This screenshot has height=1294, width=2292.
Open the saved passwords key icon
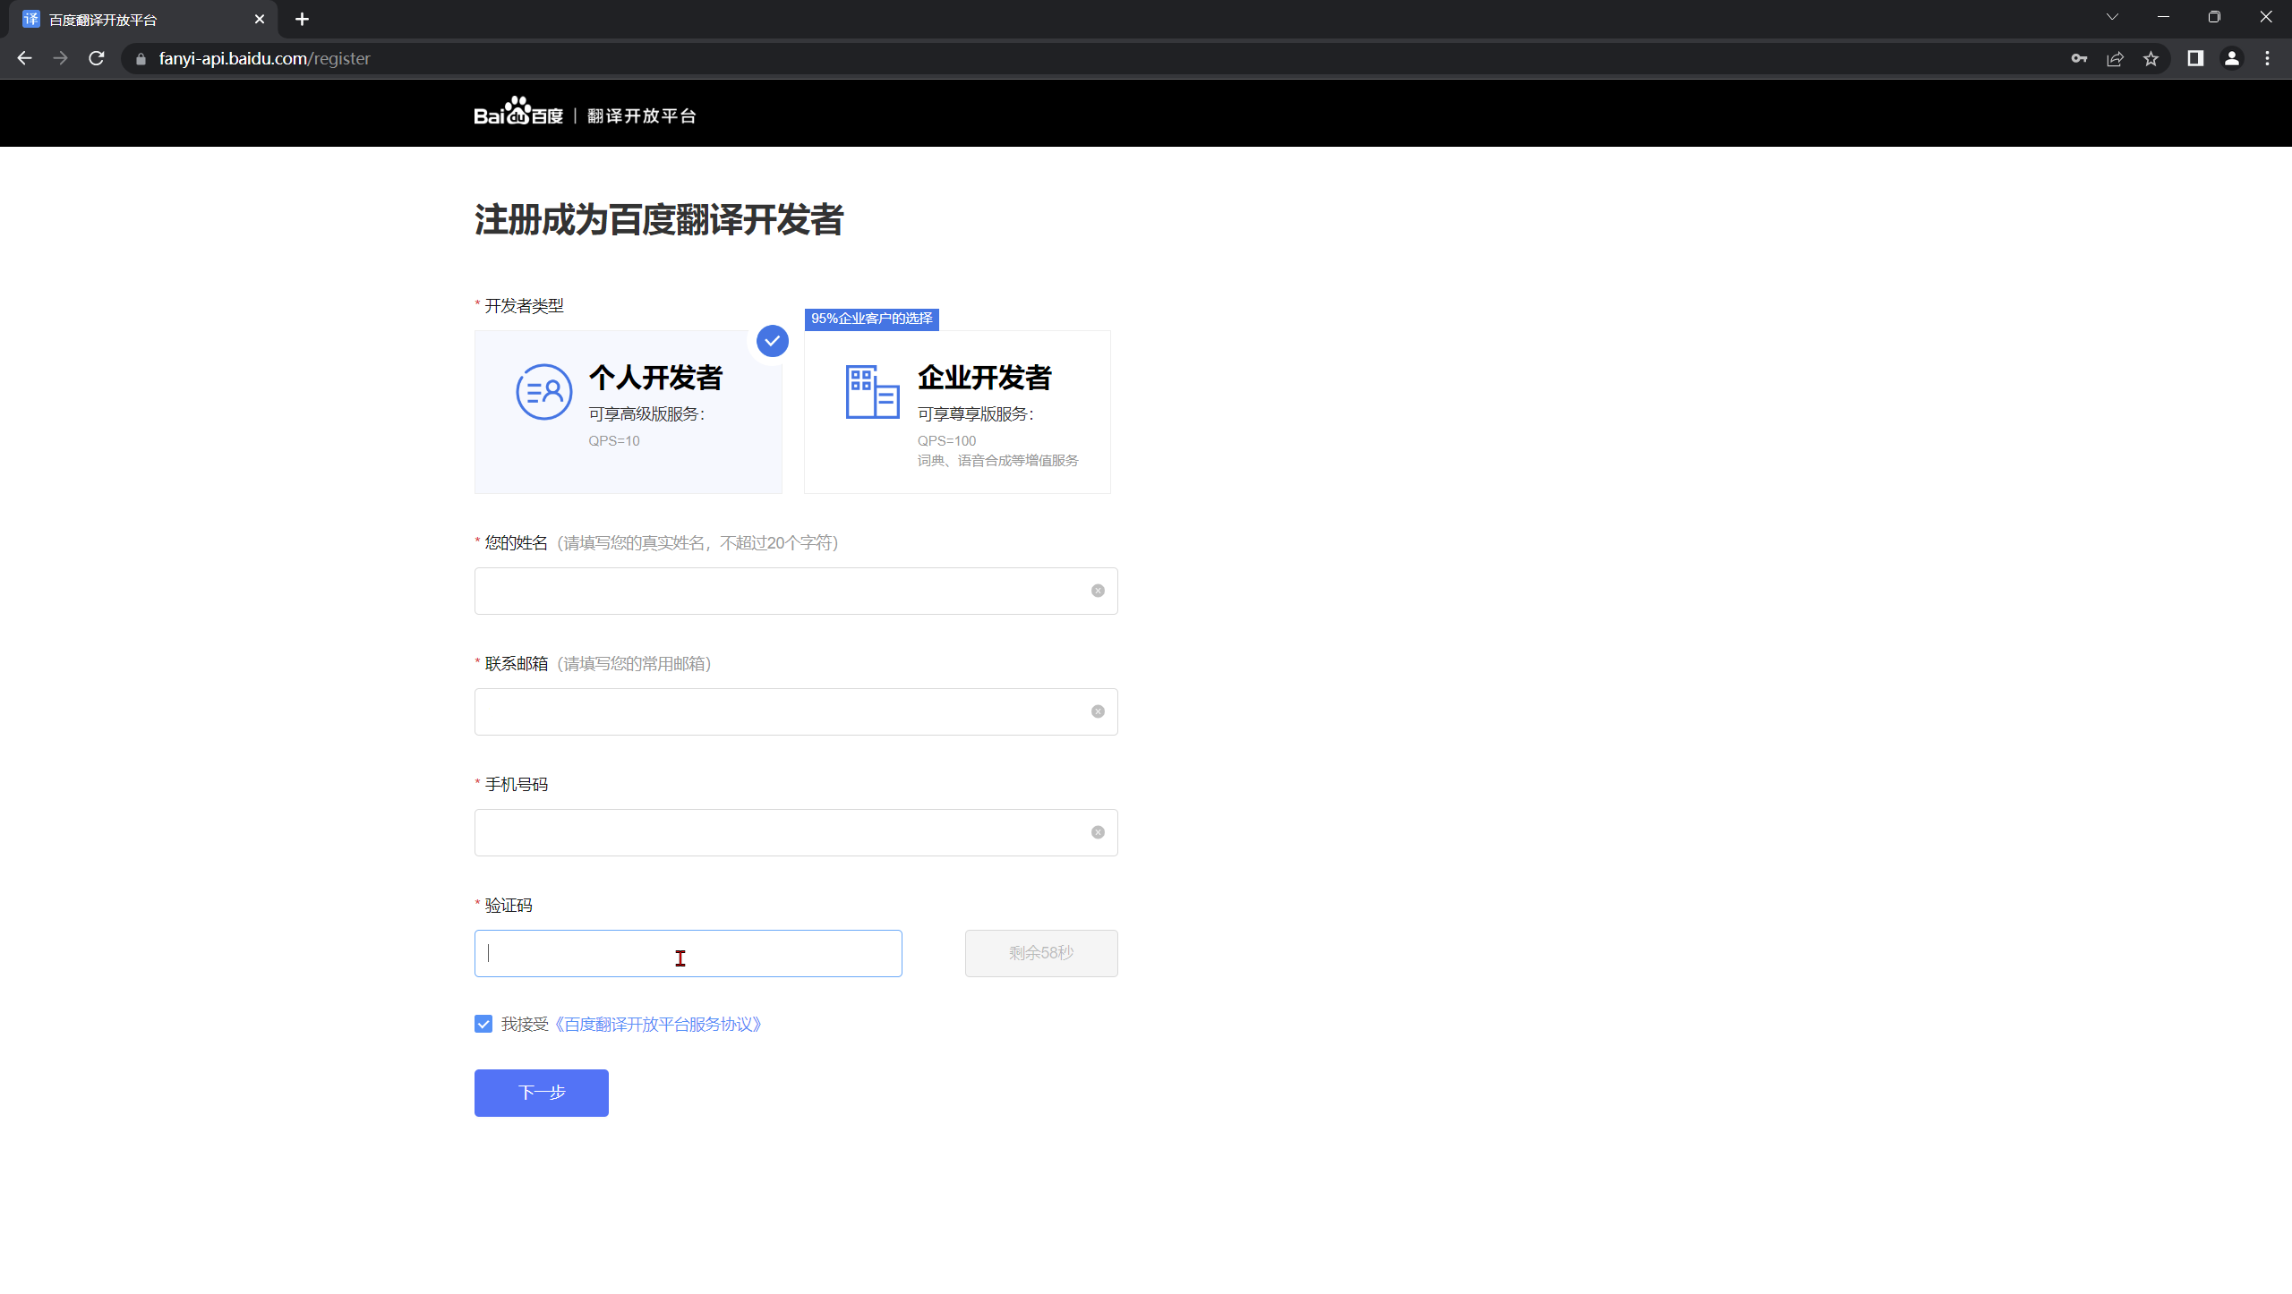pyautogui.click(x=2079, y=58)
